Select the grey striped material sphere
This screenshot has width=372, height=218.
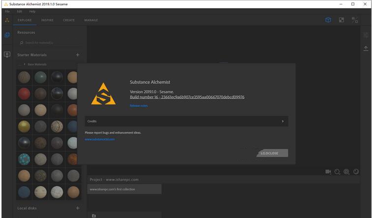pos(73,176)
